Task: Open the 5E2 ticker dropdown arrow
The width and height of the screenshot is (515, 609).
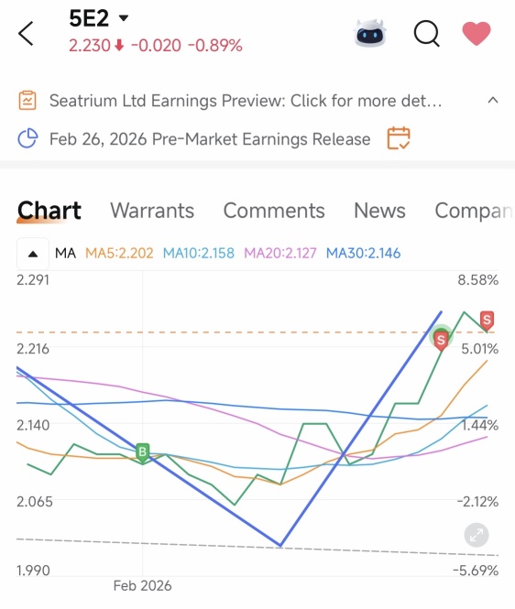Action: point(124,18)
